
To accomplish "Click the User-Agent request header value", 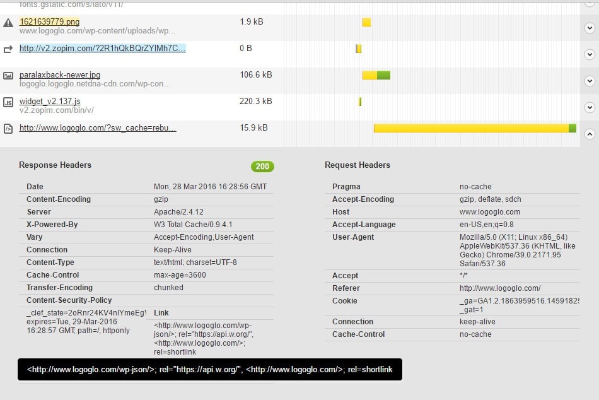I will coord(517,250).
